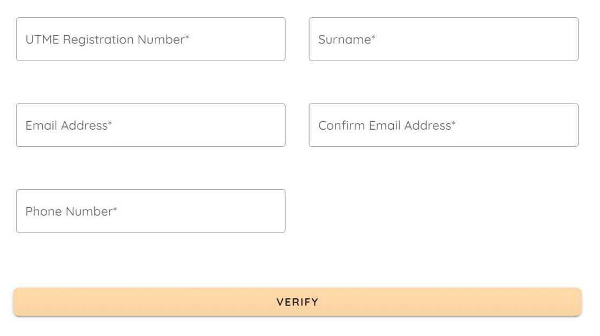Focus the Phone Number input
The height and width of the screenshot is (336, 600).
coord(151,211)
